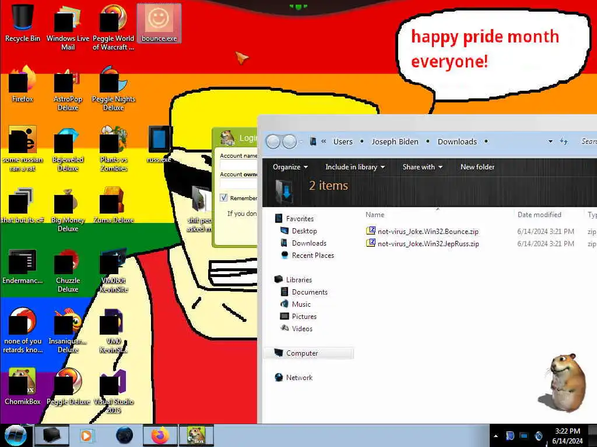The height and width of the screenshot is (447, 597).
Task: Select 'that but its c#' desktop icon
Action: click(23, 205)
